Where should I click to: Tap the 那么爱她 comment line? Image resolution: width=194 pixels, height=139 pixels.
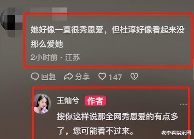pyautogui.click(x=47, y=44)
